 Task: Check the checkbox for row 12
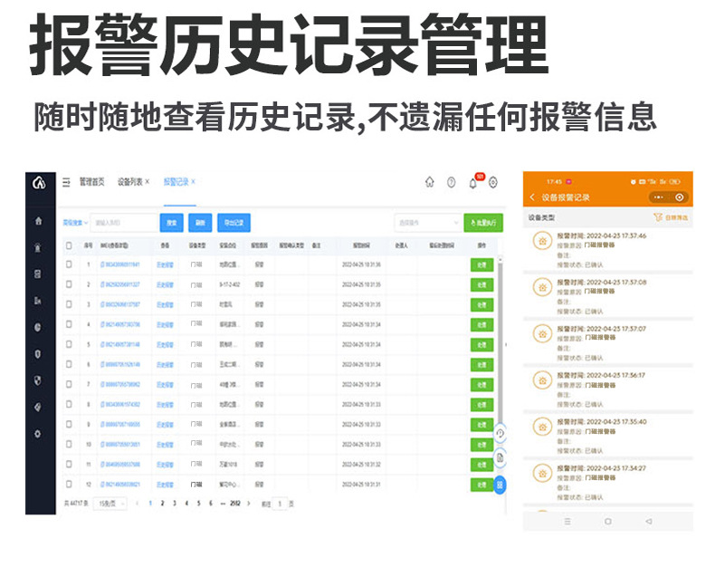(x=68, y=485)
